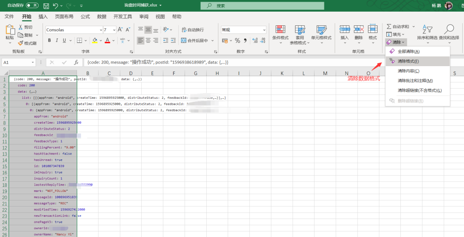
Task: Switch to Insert (插入) tab
Action: point(43,17)
